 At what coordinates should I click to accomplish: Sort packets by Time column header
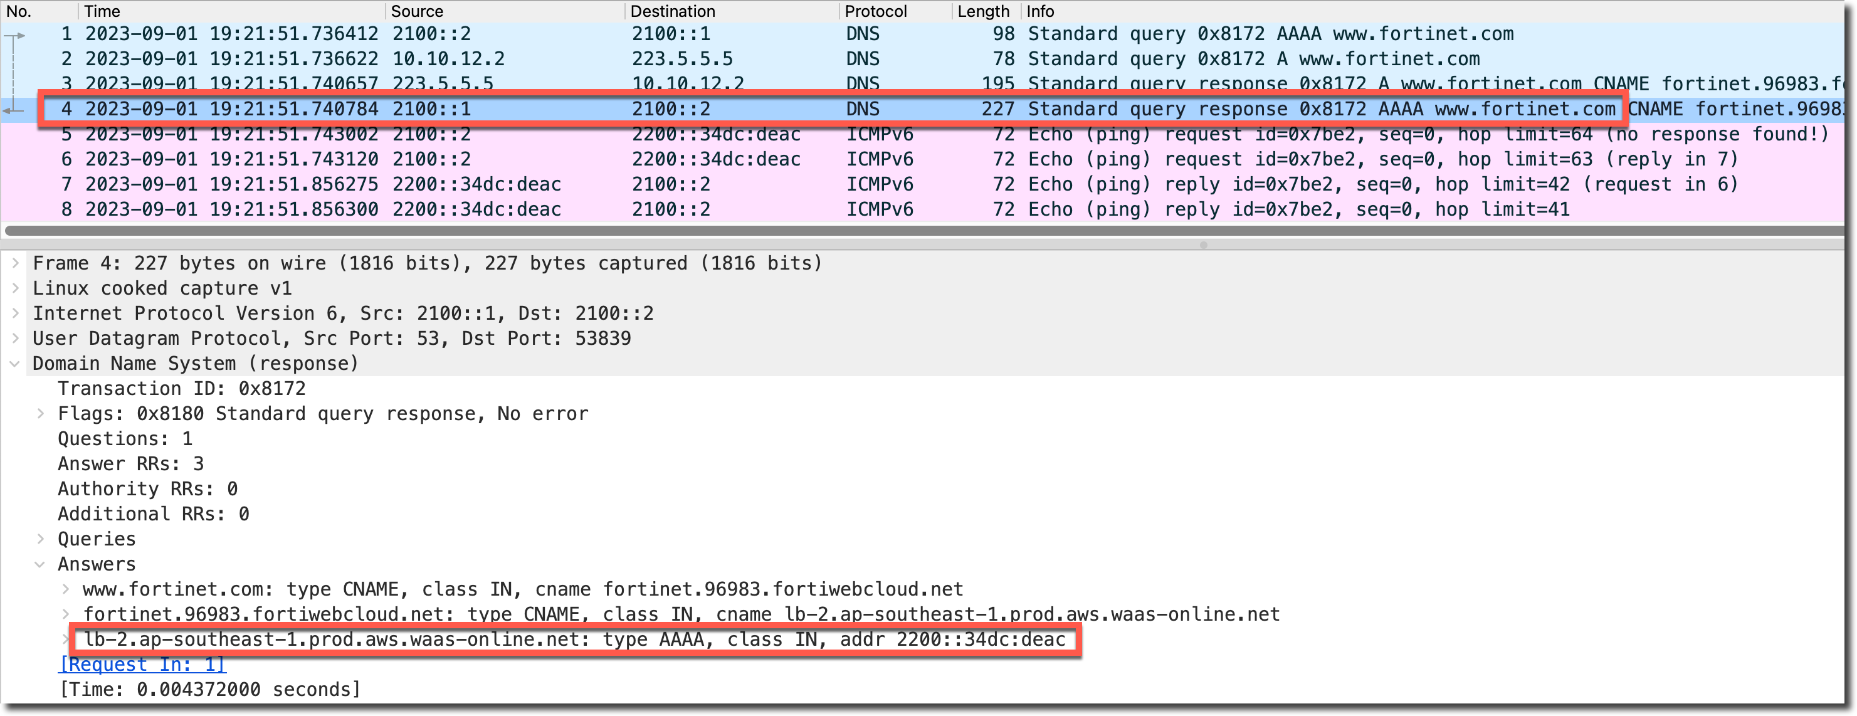tap(102, 11)
